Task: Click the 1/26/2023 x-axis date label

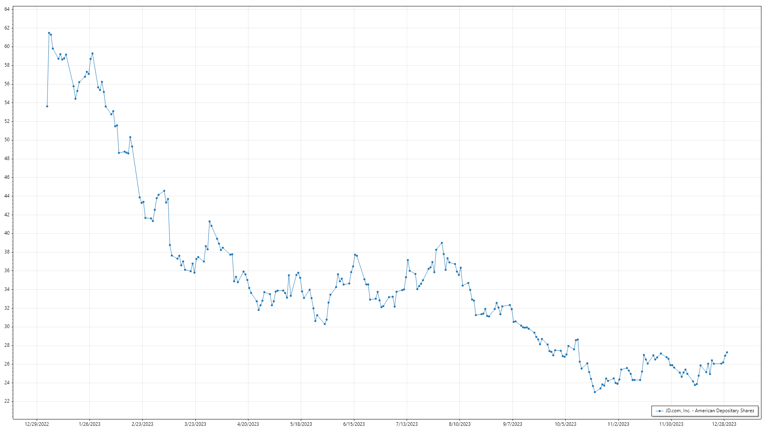Action: 89,424
